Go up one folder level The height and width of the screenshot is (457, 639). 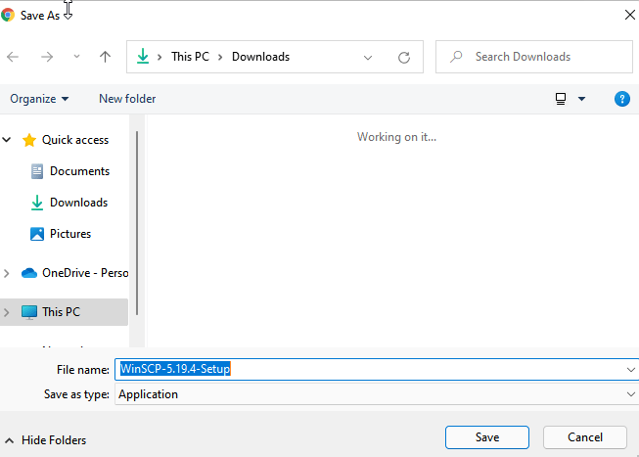[x=105, y=57]
